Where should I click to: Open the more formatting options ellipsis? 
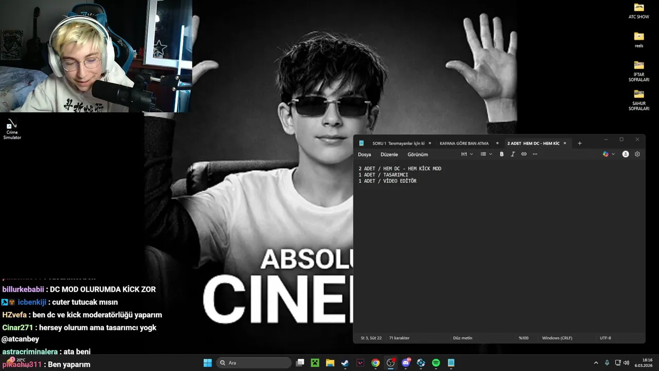[x=535, y=154]
